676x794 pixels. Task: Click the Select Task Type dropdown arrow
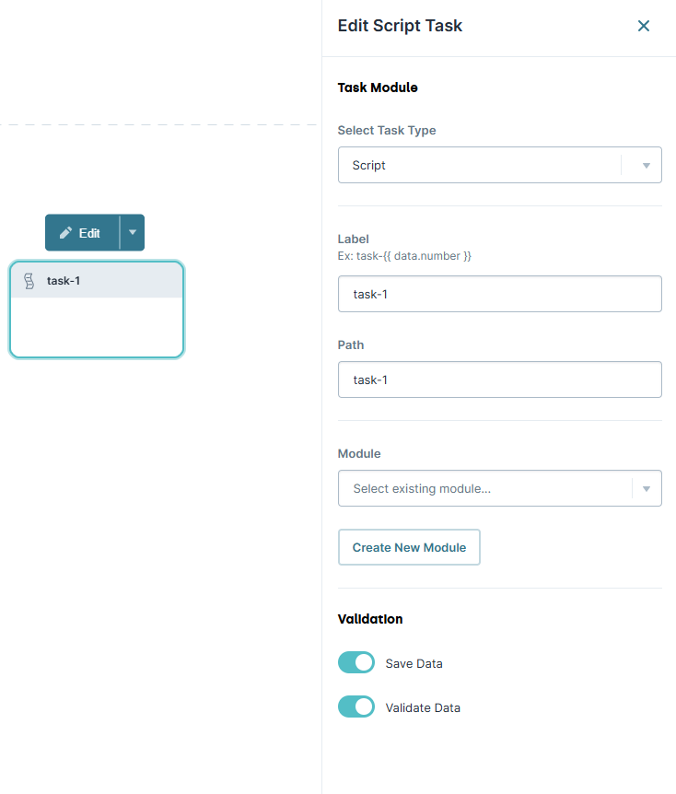click(644, 164)
